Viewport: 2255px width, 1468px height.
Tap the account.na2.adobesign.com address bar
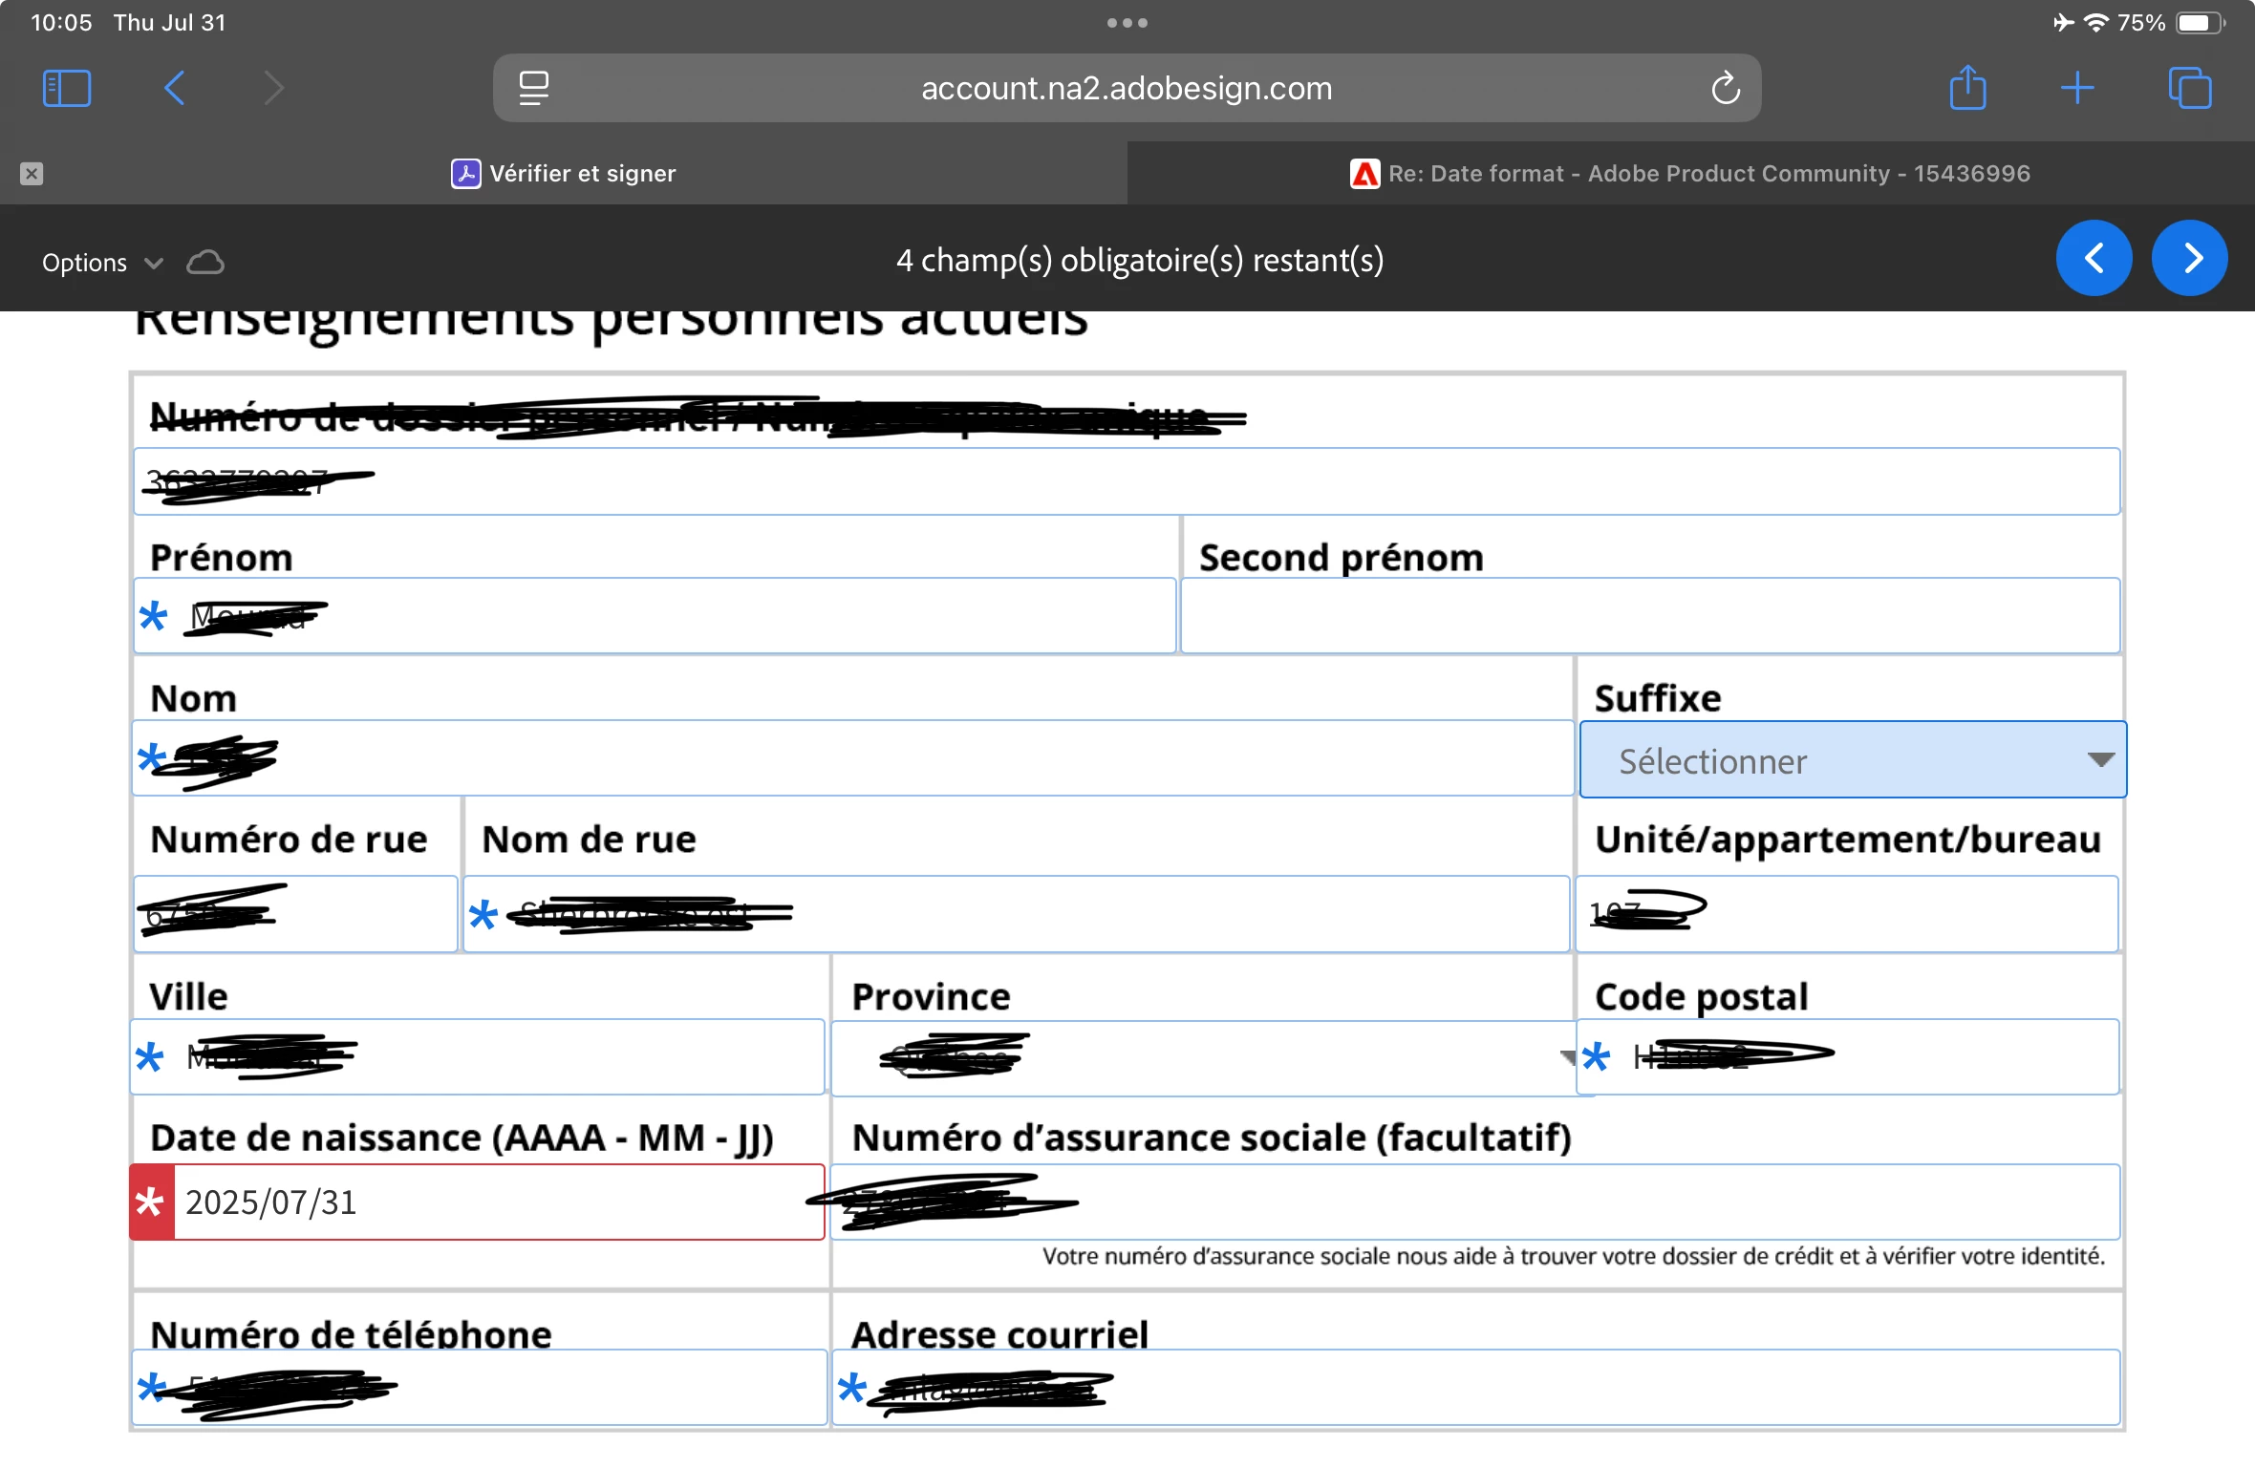[x=1126, y=89]
